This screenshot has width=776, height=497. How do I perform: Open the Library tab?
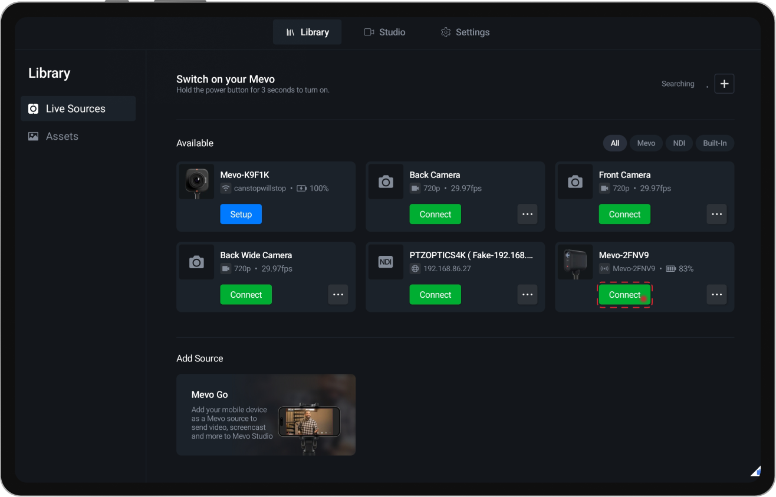307,32
